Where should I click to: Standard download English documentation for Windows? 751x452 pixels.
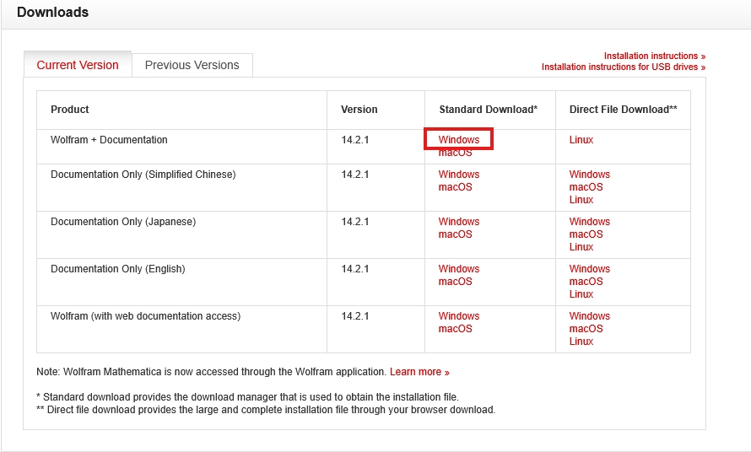point(459,269)
